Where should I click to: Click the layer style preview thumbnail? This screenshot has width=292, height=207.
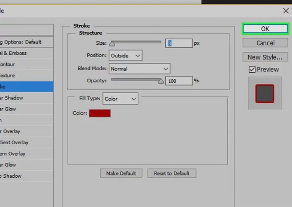pos(265,93)
